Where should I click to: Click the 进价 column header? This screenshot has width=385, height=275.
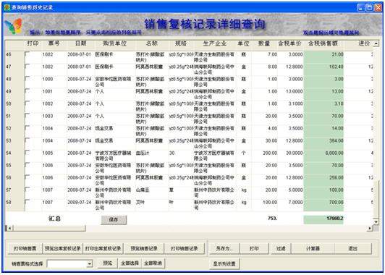pyautogui.click(x=364, y=43)
